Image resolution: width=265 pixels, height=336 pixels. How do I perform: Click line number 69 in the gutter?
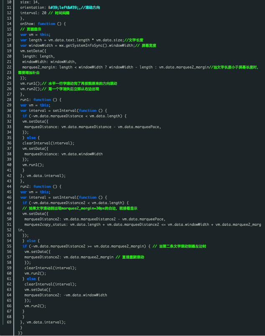9,322
